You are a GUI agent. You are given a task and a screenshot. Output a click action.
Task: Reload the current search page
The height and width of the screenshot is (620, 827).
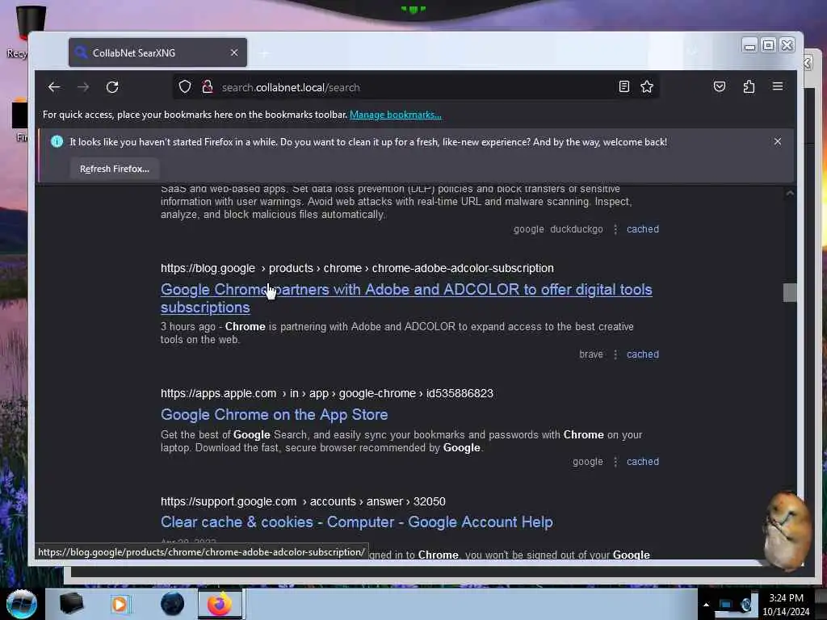pyautogui.click(x=111, y=87)
